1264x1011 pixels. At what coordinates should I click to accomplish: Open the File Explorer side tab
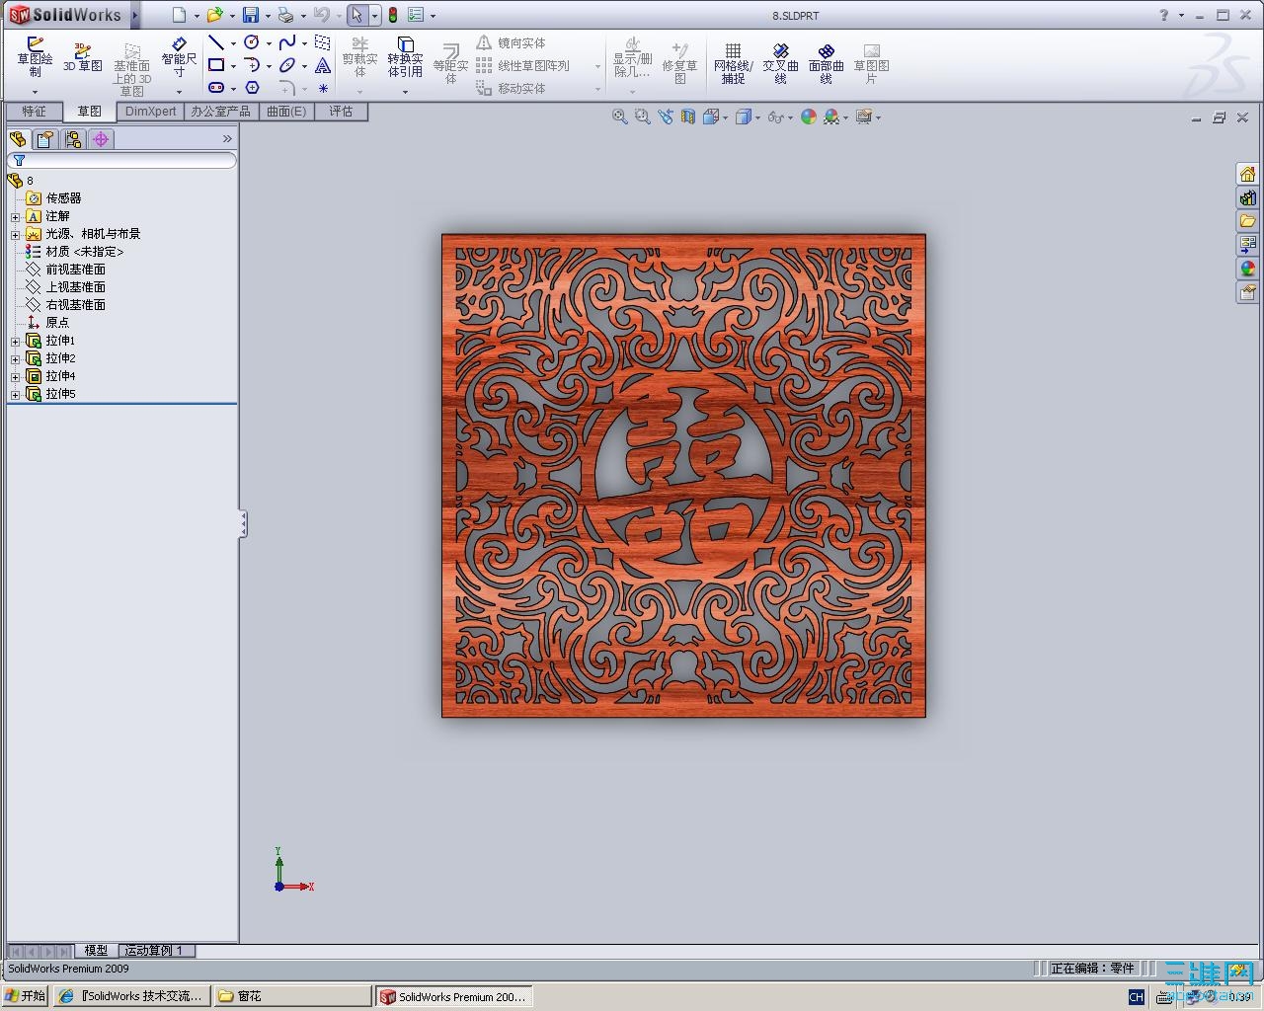tap(1247, 221)
